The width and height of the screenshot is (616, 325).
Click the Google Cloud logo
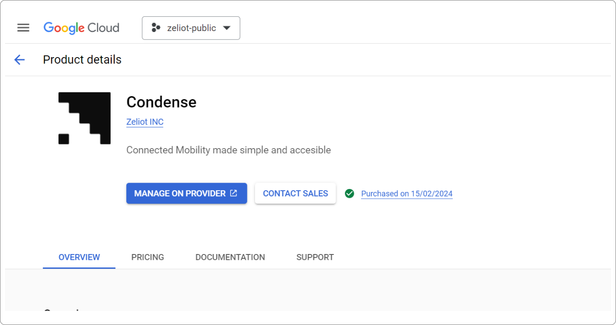coord(81,28)
